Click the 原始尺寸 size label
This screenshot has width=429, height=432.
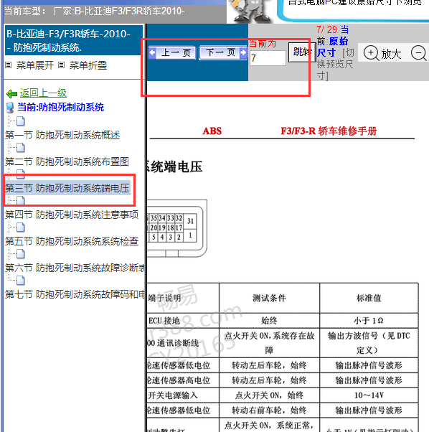coord(332,47)
